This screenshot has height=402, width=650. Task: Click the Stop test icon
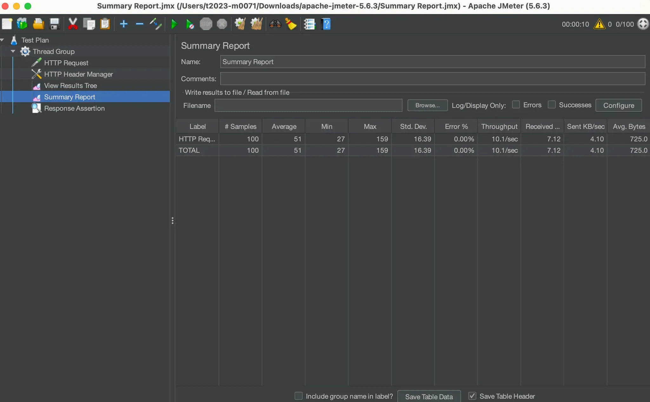tap(206, 24)
